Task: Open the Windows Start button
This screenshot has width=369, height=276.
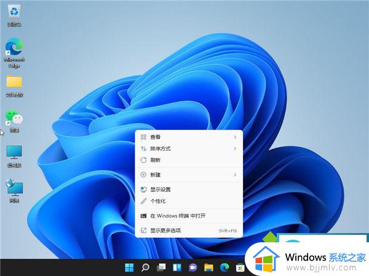Action: 129,267
